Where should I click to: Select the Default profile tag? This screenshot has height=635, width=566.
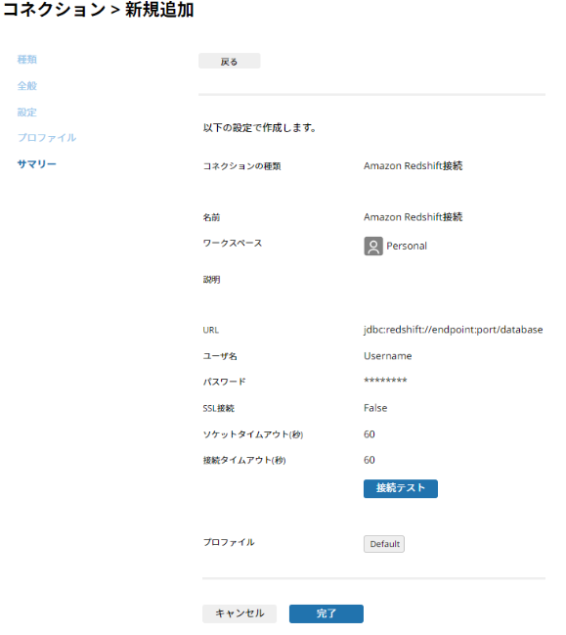[383, 544]
